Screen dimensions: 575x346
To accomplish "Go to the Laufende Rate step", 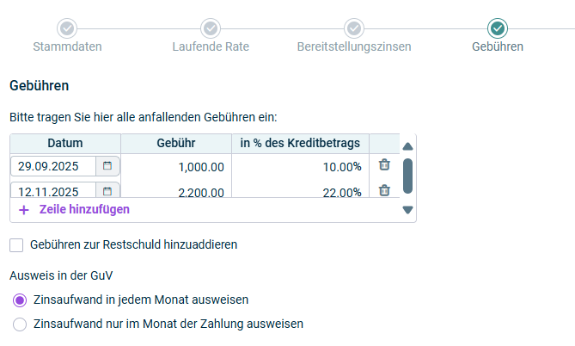I will pyautogui.click(x=211, y=46).
